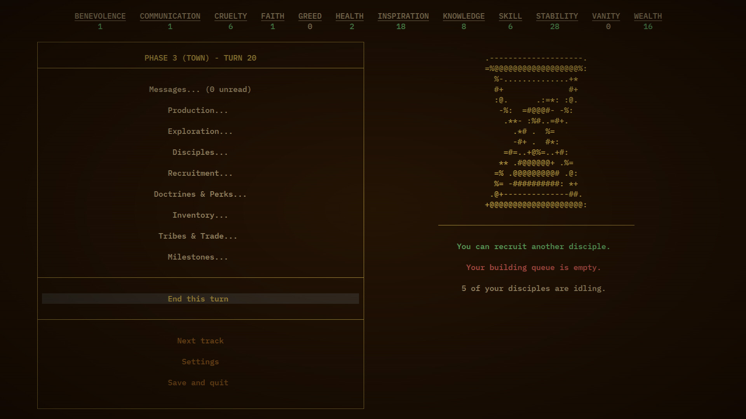
Task: Click the WEALTH stat label
Action: 648,16
